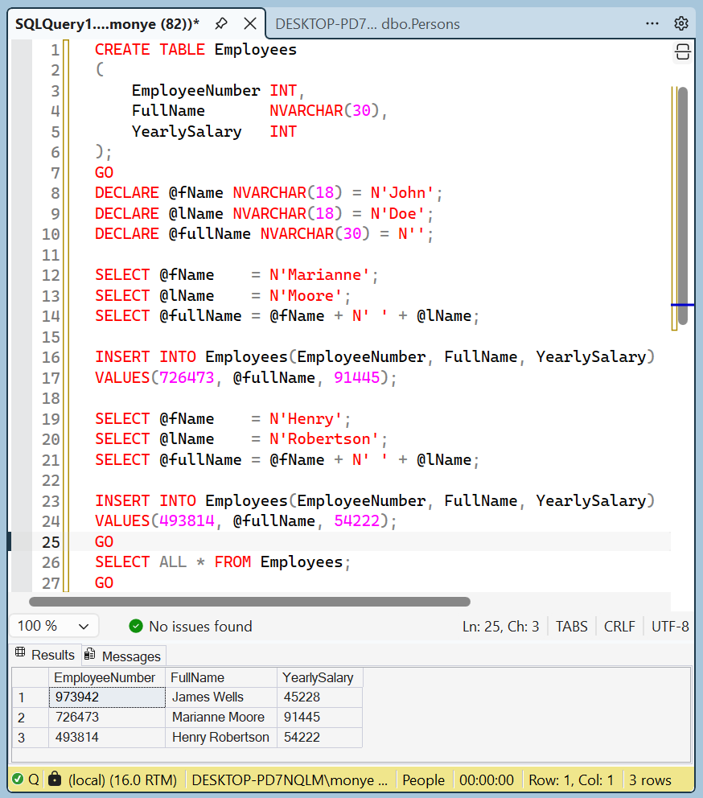Screen dimensions: 703x798
Task: Open the Results tab
Action: coord(45,655)
